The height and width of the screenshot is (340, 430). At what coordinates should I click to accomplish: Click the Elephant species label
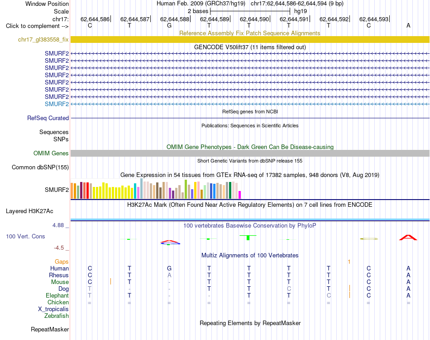57,295
